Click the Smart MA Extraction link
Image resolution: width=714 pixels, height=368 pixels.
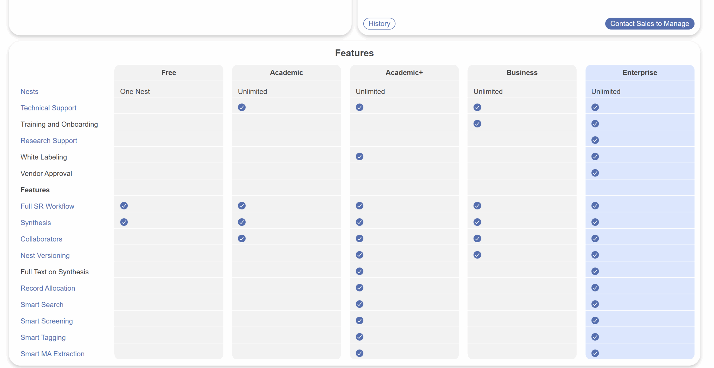coord(52,354)
